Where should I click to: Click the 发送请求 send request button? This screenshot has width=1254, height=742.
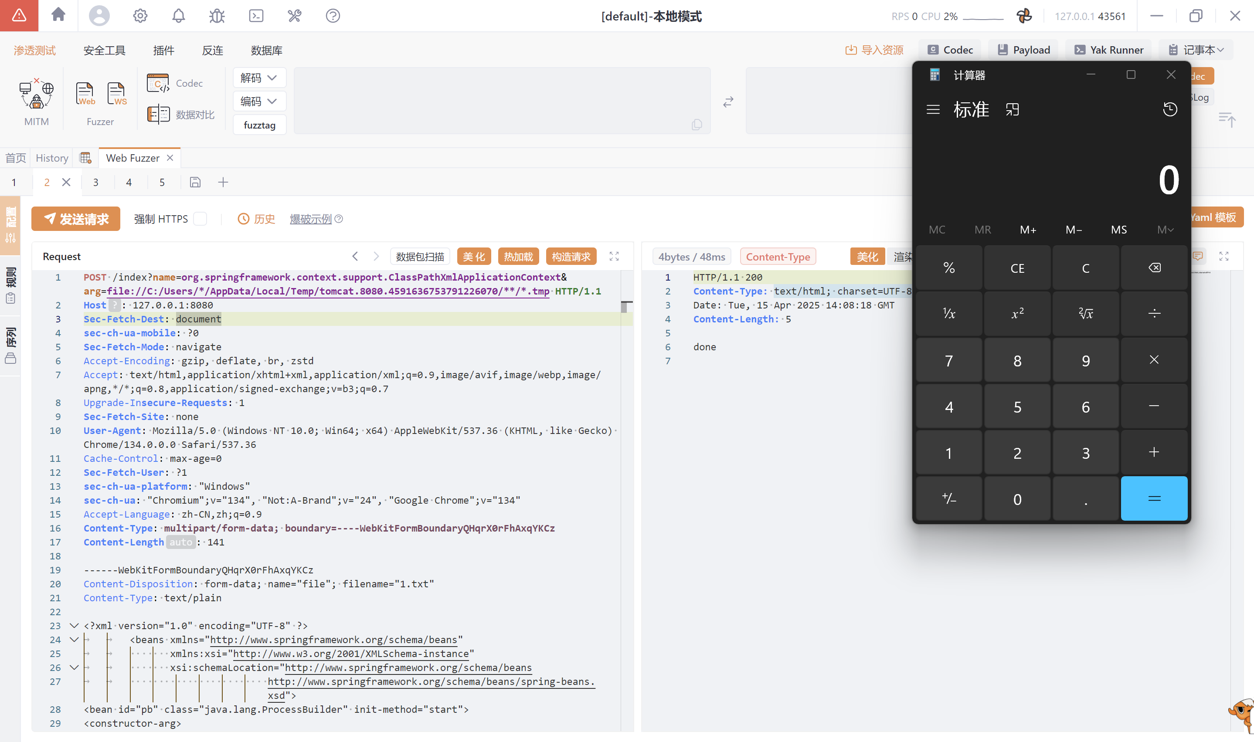tap(76, 219)
